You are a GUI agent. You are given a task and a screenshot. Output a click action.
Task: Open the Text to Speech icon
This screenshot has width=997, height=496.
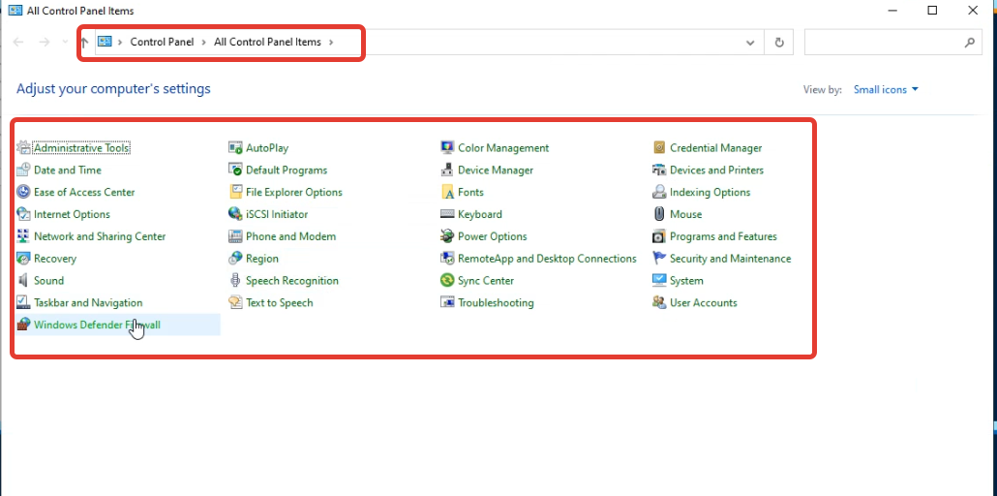pos(235,302)
